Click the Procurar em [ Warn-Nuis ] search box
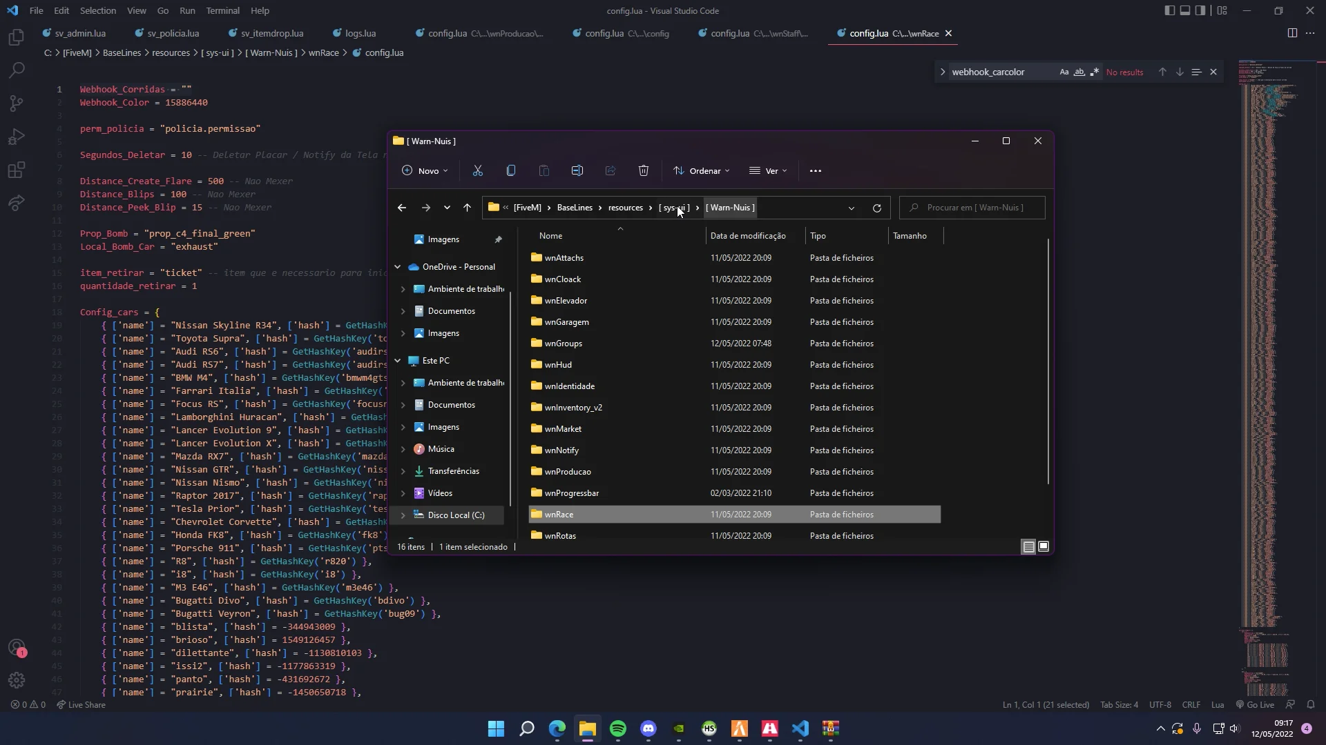The image size is (1326, 745). tap(972, 208)
